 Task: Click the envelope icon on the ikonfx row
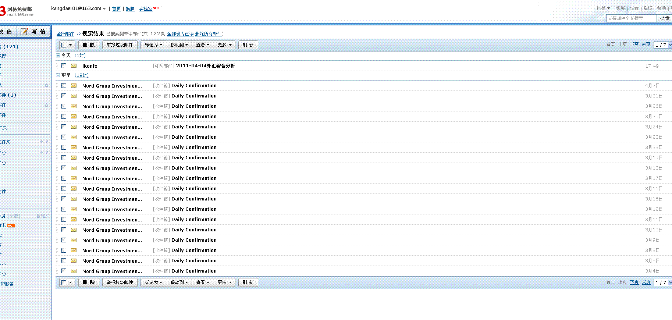point(74,66)
